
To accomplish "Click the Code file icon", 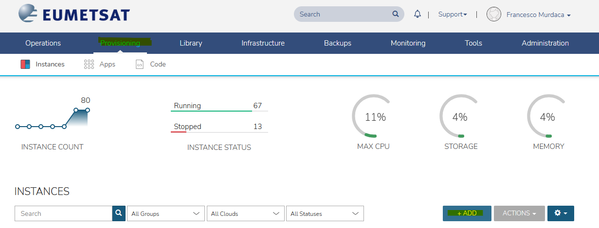I will point(140,64).
